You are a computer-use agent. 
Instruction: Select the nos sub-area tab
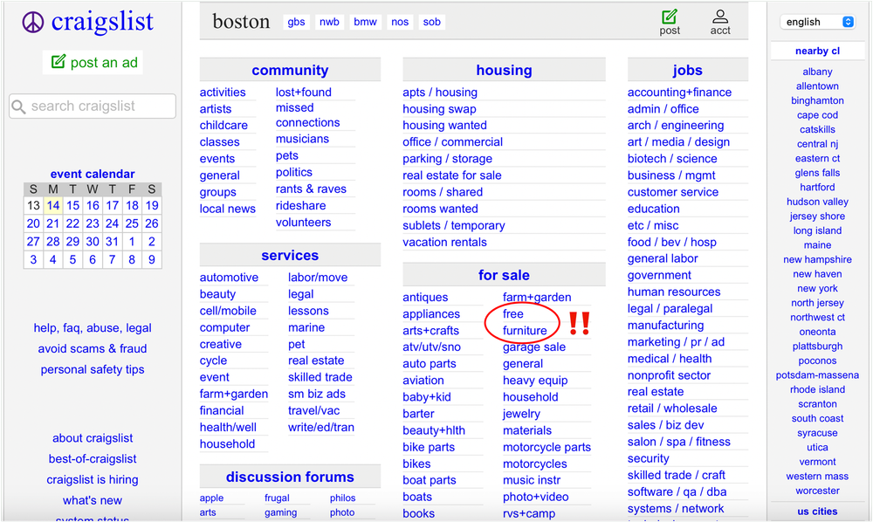tap(400, 22)
